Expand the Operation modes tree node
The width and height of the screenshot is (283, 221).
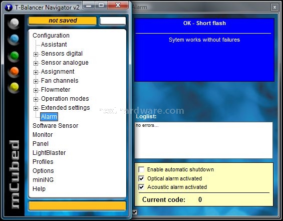pos(36,99)
